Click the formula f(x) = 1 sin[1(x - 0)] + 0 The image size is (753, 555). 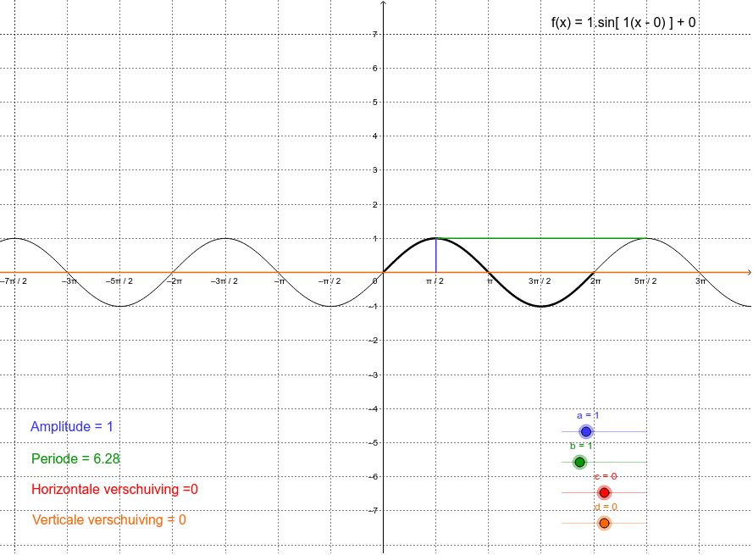click(623, 22)
